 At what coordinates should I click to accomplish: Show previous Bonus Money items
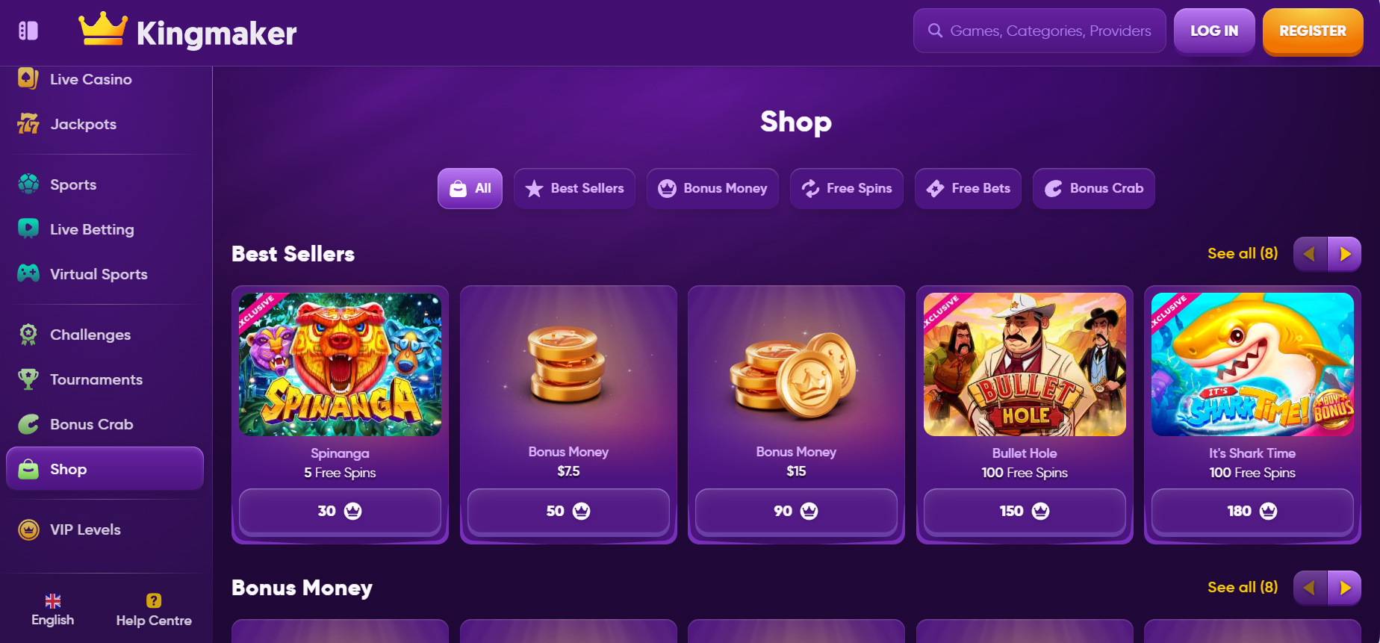(1310, 588)
